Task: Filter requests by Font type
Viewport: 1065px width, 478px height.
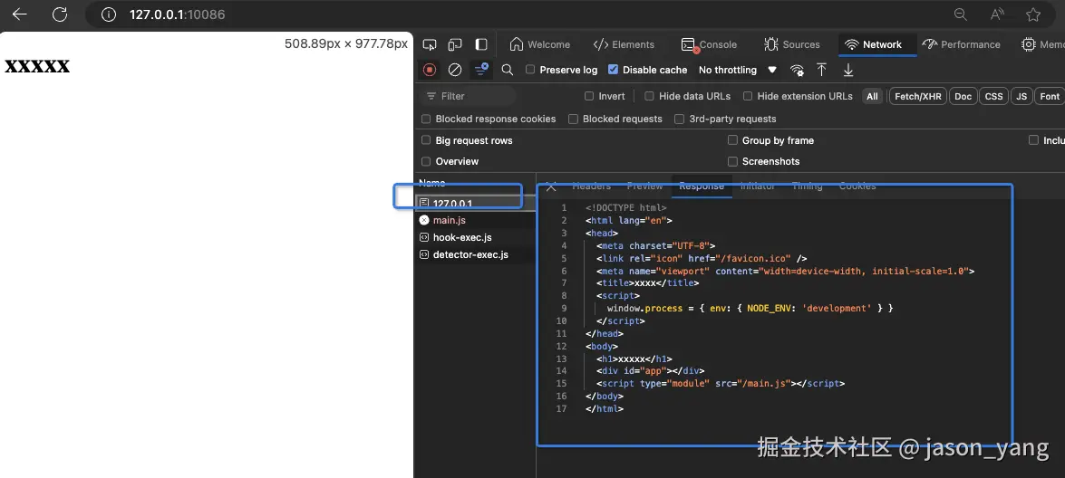Action: pos(1050,96)
